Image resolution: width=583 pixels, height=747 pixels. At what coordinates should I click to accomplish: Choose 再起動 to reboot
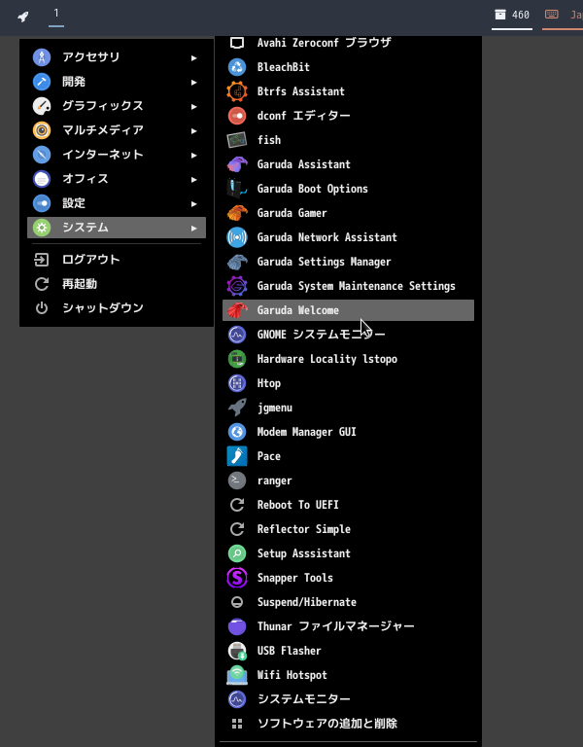[x=117, y=284]
